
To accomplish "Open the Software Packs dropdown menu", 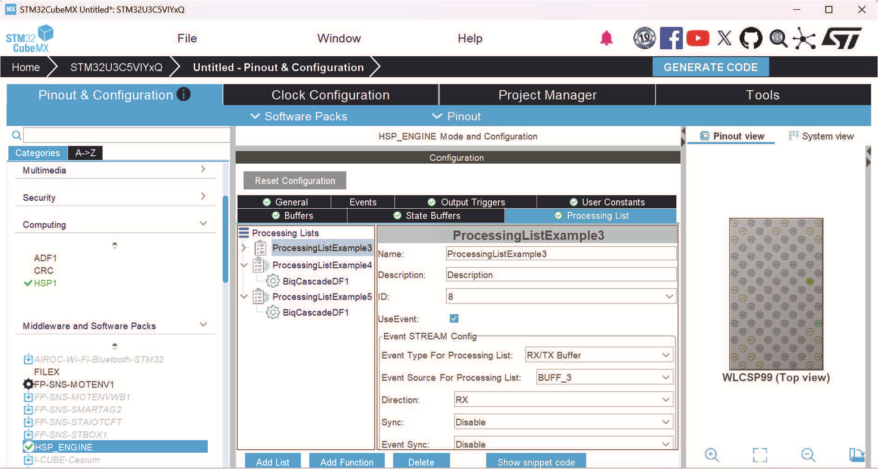I will click(299, 116).
